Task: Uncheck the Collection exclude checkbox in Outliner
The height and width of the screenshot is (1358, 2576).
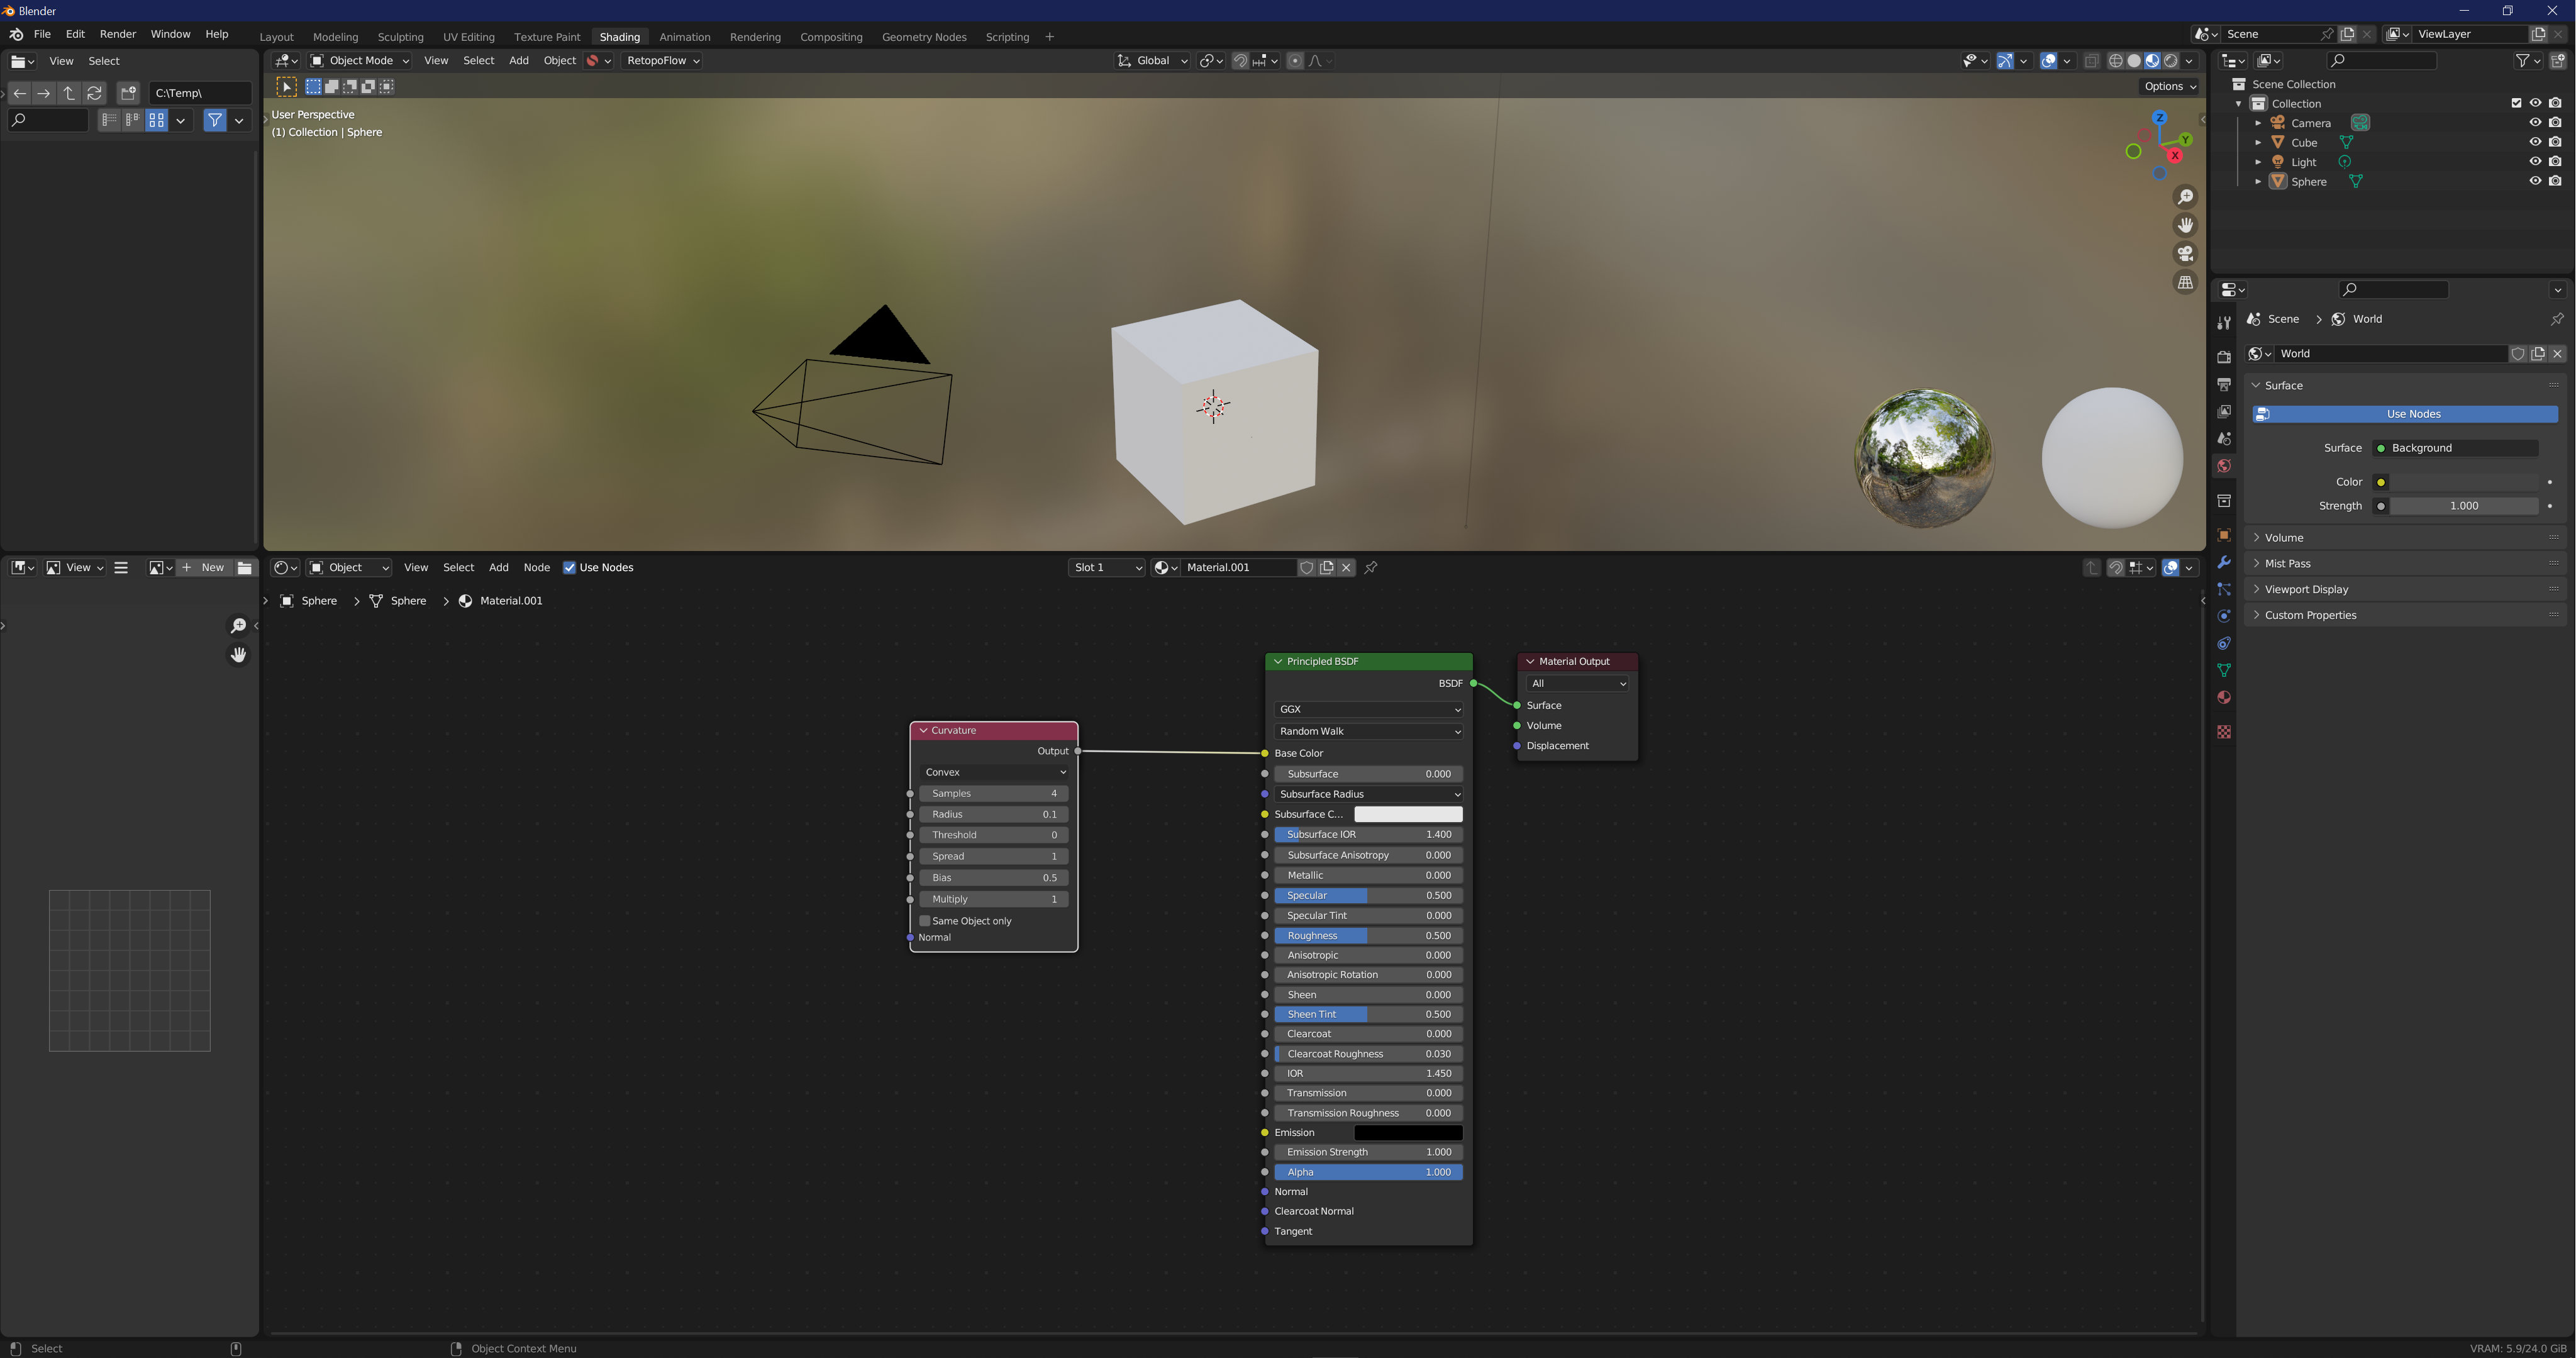Action: [2516, 103]
